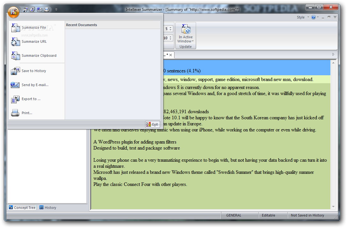
Task: Switch to the Concept Tree tab
Action: tap(22, 208)
